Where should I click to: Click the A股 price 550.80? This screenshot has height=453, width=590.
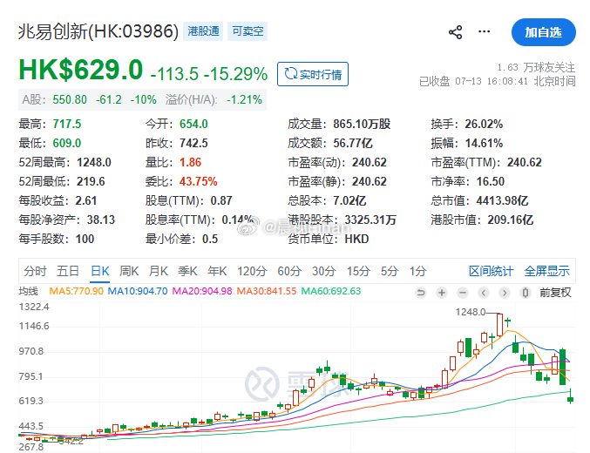(x=70, y=99)
